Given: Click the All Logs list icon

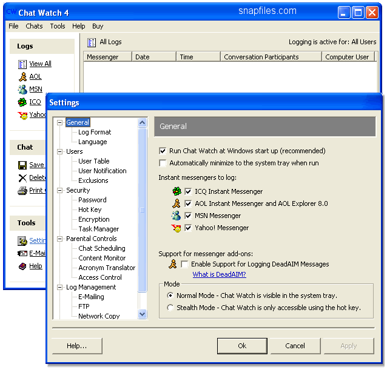Looking at the screenshot, I should (x=92, y=42).
